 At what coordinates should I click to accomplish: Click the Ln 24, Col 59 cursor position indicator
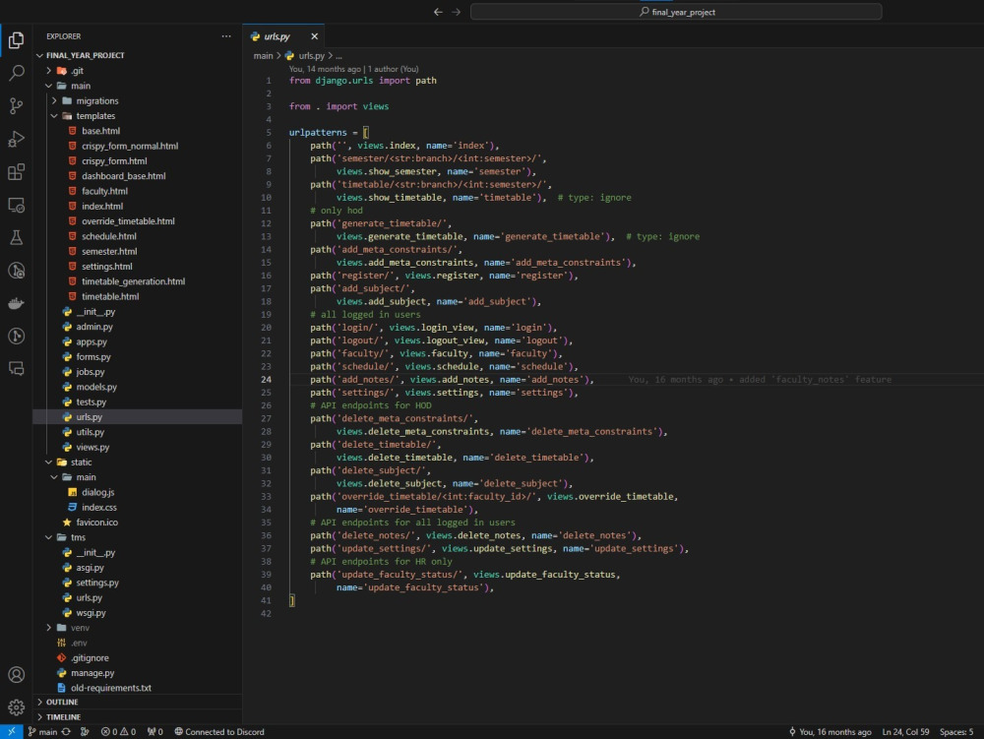tap(905, 731)
